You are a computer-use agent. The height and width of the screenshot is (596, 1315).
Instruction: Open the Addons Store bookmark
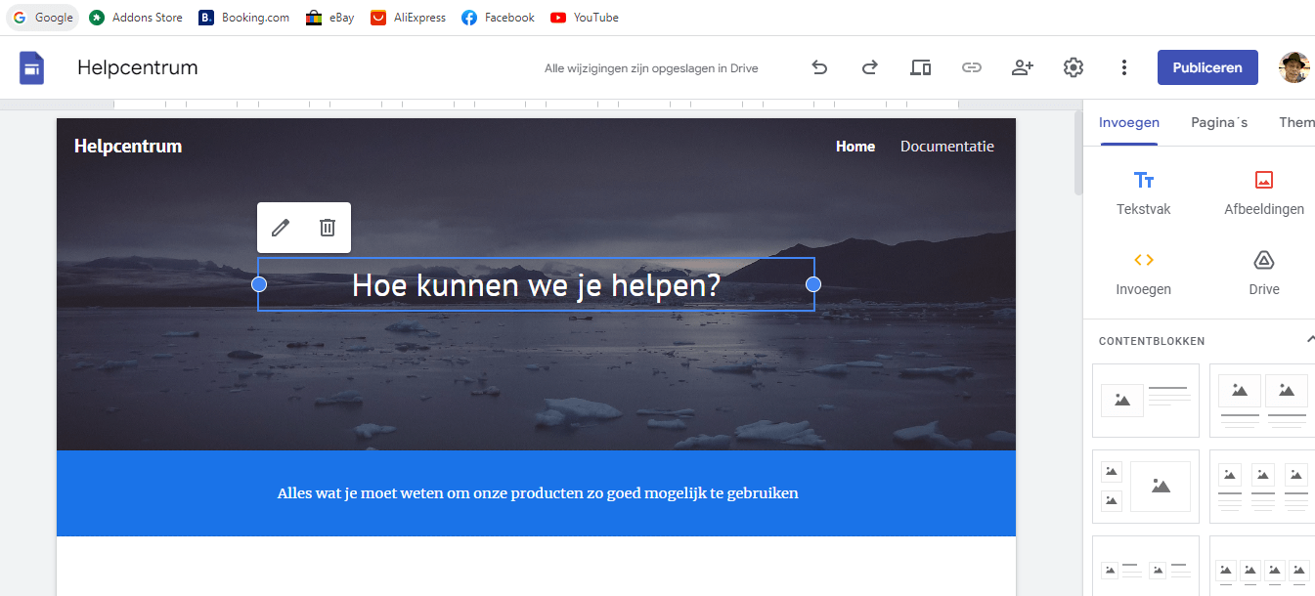pos(136,18)
